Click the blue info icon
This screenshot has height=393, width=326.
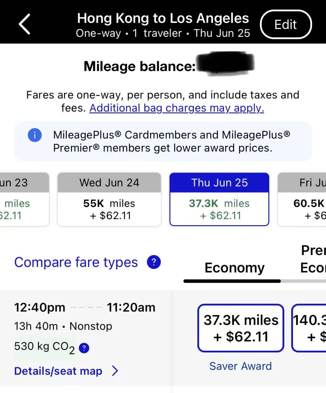[35, 135]
